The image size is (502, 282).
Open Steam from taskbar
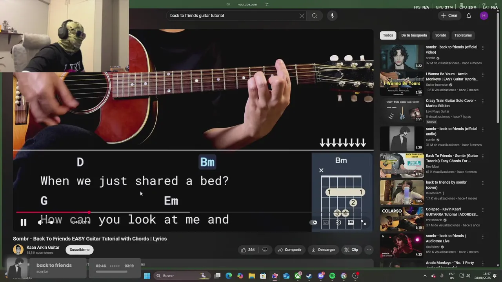coord(309,276)
